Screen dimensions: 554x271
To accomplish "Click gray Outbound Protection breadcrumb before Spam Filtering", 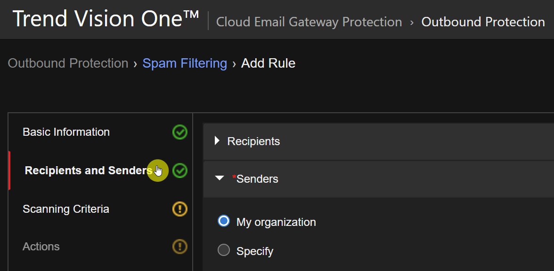I will [68, 63].
